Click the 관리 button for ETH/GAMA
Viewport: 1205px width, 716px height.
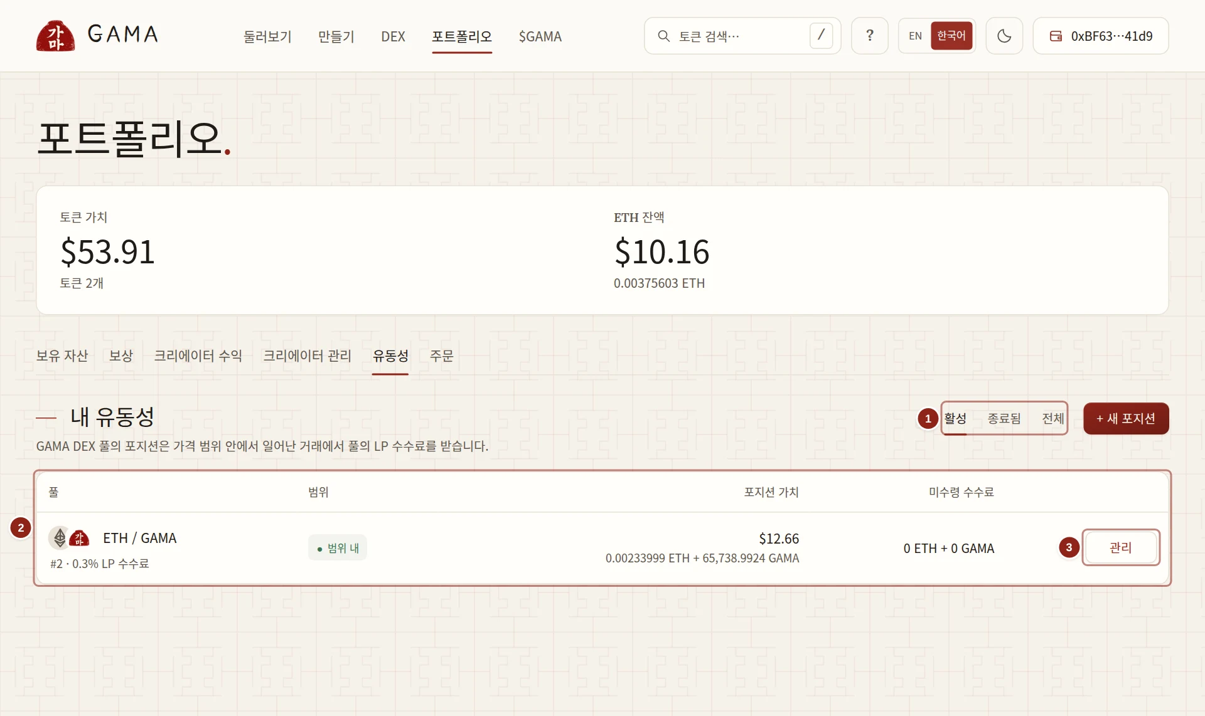tap(1121, 547)
